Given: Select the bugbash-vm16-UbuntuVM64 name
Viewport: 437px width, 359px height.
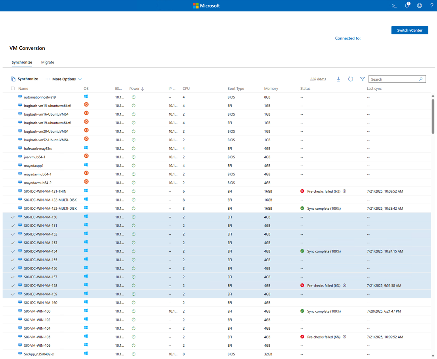Looking at the screenshot, I should (x=46, y=114).
